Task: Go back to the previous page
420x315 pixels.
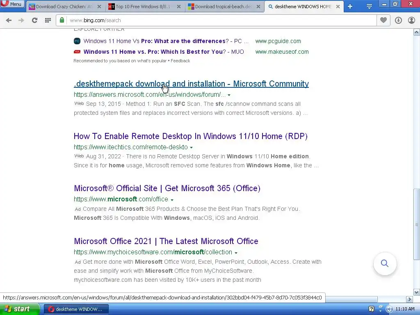Action: pyautogui.click(x=9, y=21)
